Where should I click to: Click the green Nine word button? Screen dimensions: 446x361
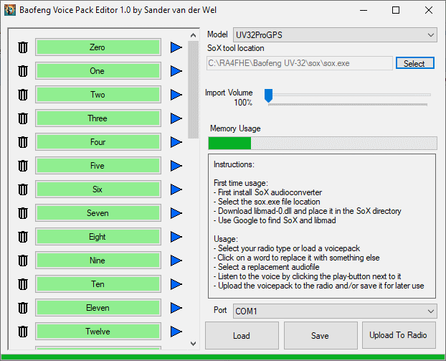[98, 261]
